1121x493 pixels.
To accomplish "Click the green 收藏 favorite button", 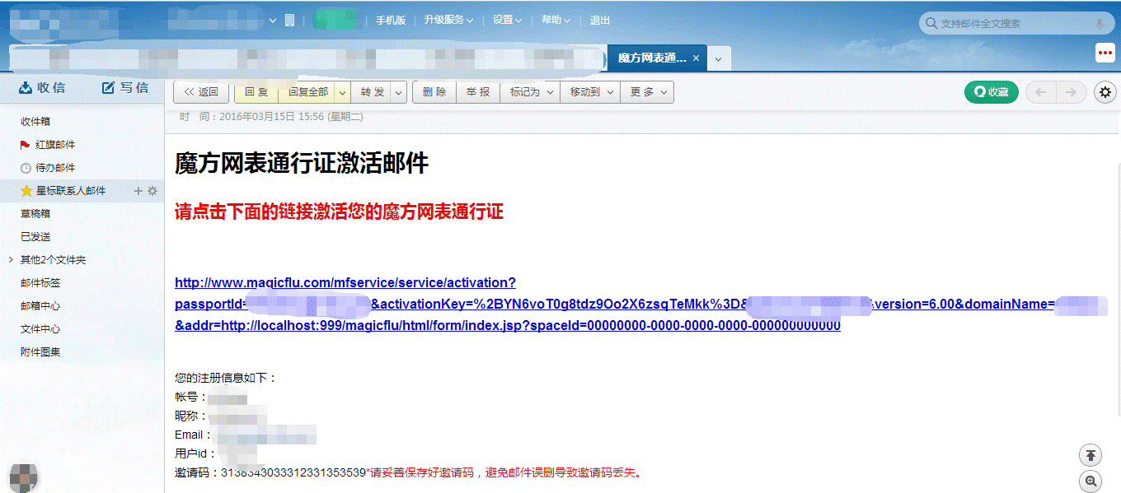I will tap(992, 92).
